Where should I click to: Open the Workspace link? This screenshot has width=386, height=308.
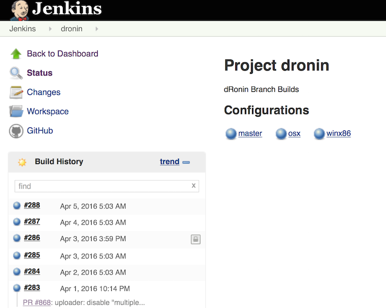pyautogui.click(x=48, y=111)
